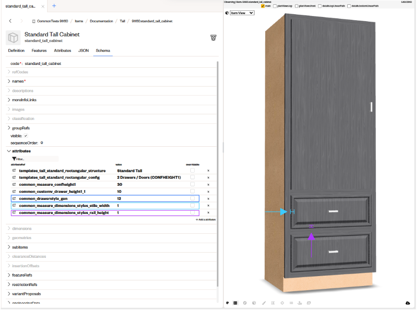The image size is (417, 310).
Task: Remove the common_drawerstyle_gen attribute
Action: pos(208,199)
